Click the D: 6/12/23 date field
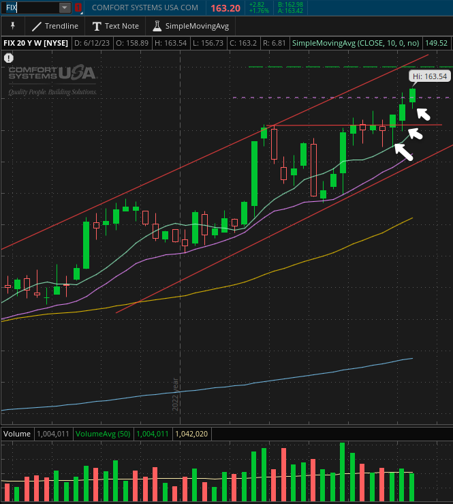Screen dimensions: 453x504 pos(92,43)
